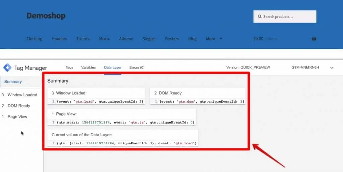The width and height of the screenshot is (343, 172).
Task: Focus the Search products field
Action: click(x=285, y=17)
